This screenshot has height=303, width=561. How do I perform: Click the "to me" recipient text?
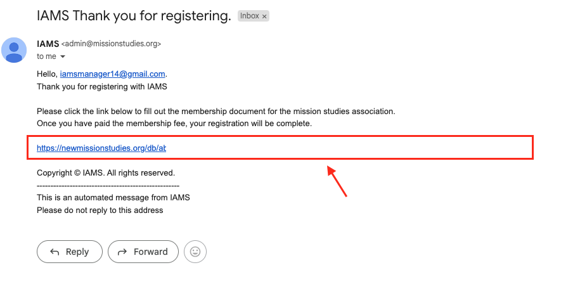pyautogui.click(x=46, y=56)
